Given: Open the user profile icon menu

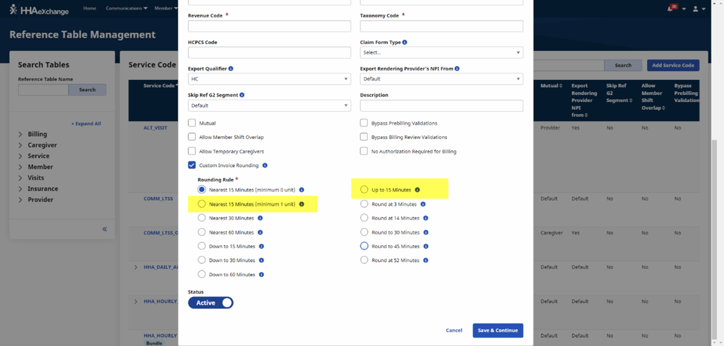Looking at the screenshot, I should pyautogui.click(x=696, y=8).
